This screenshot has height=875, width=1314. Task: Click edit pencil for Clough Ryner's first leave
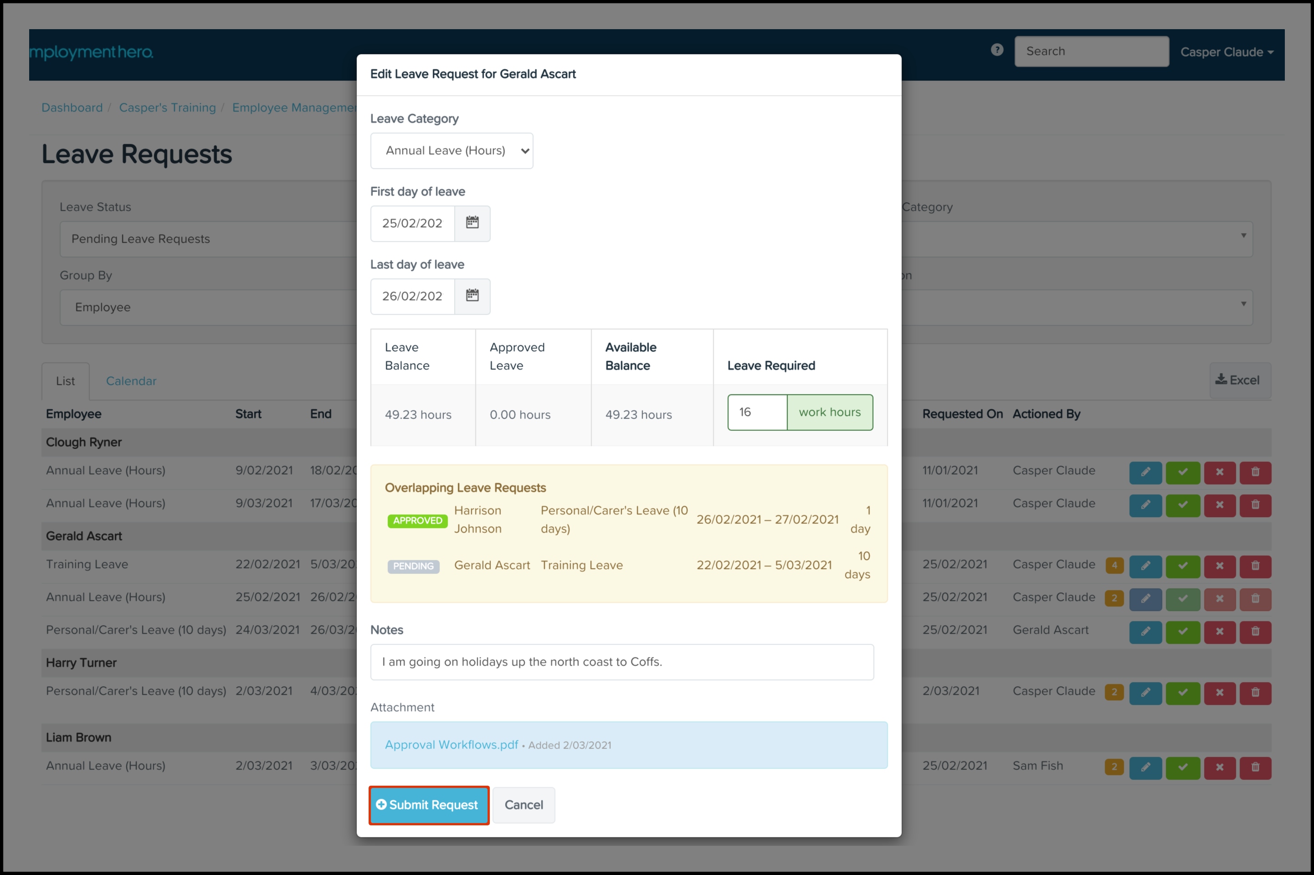[1145, 472]
